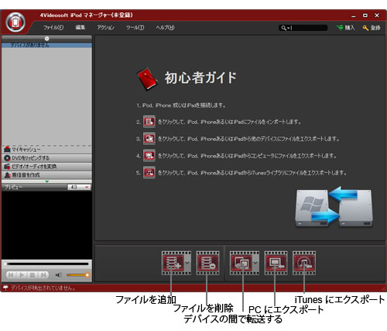
Task: Click the gear icon atop the device panel
Action: pyautogui.click(x=46, y=39)
